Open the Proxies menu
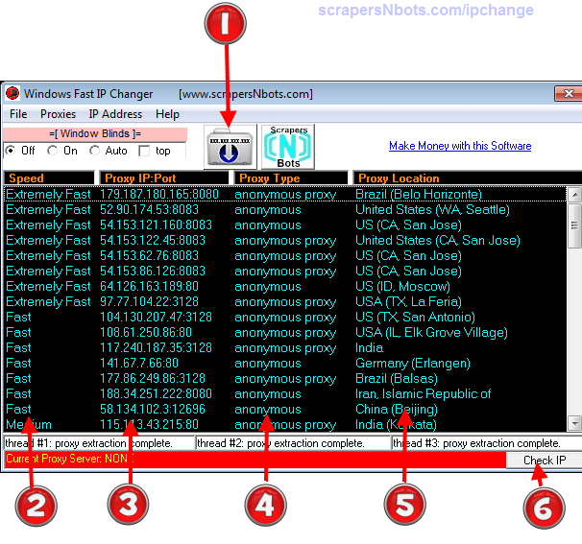 (58, 114)
